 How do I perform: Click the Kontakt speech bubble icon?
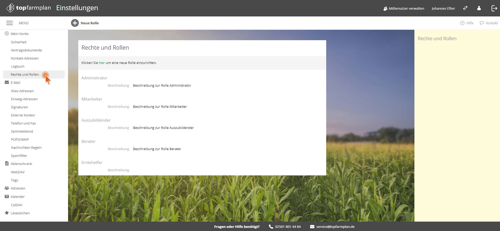click(482, 23)
